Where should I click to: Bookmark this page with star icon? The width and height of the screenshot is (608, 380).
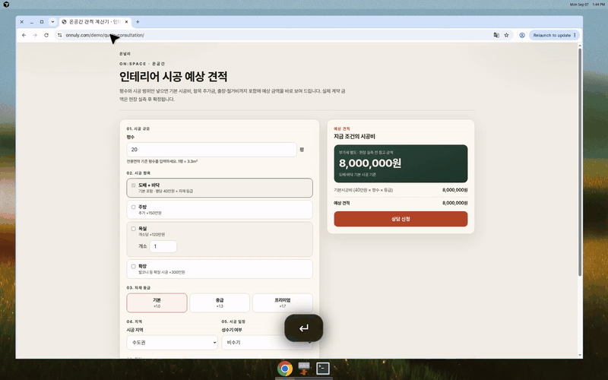[506, 35]
